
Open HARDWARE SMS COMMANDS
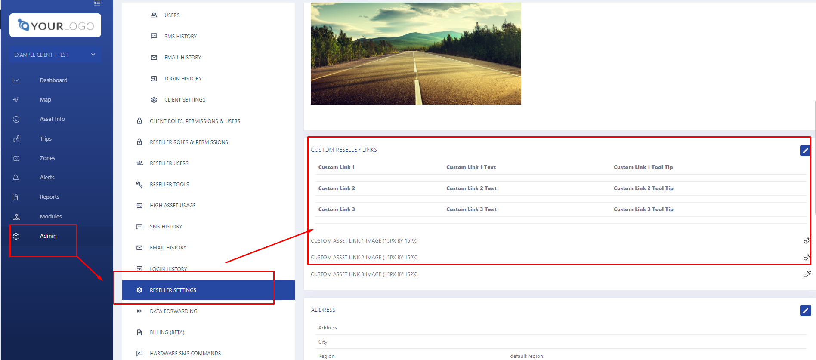click(x=185, y=353)
